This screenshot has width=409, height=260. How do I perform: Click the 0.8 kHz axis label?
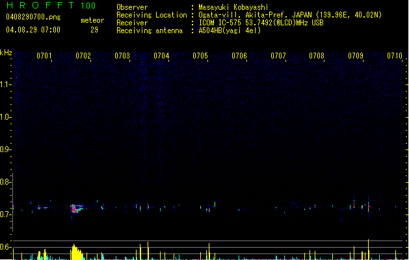point(5,182)
